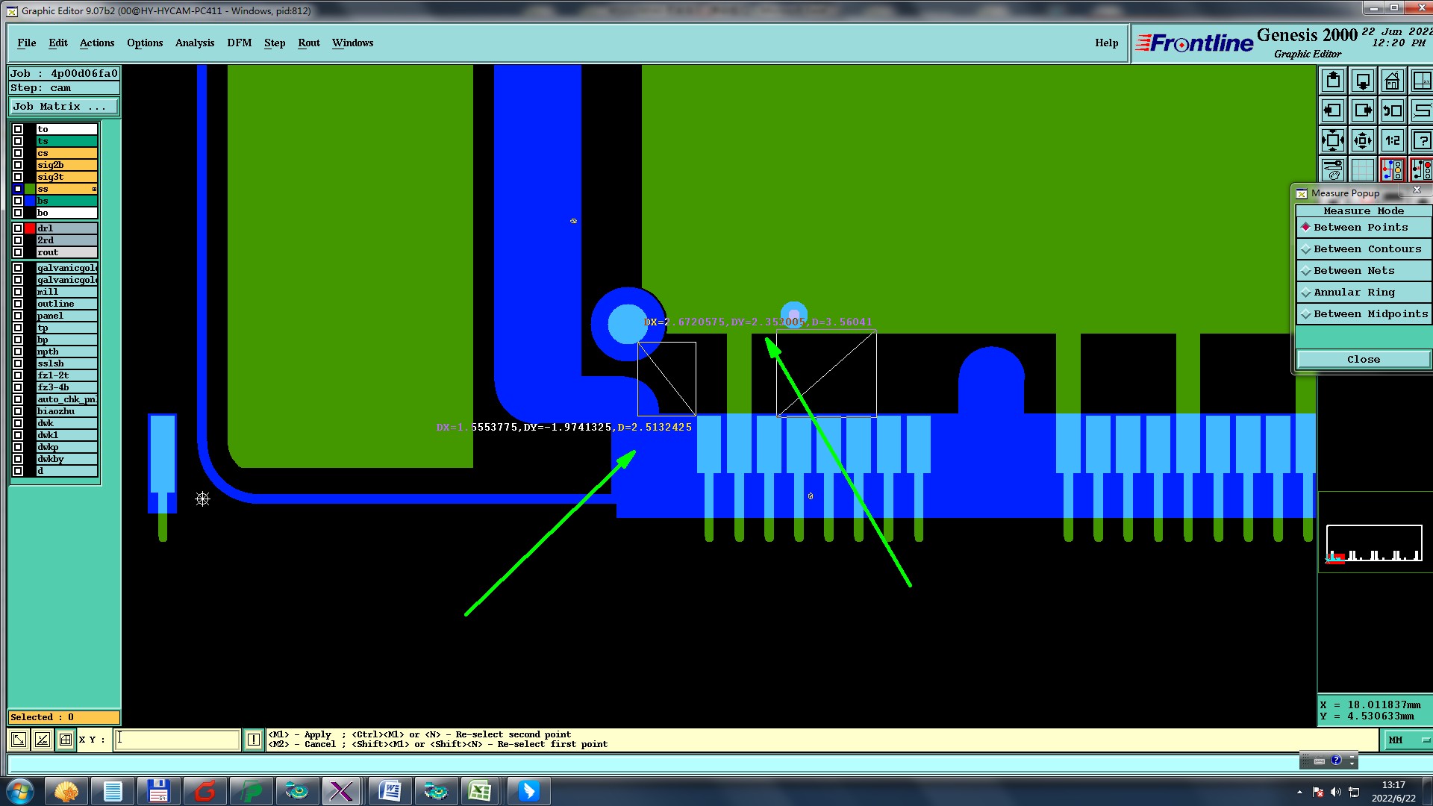Click the X Y coordinate input field
This screenshot has width=1433, height=806.
177,740
